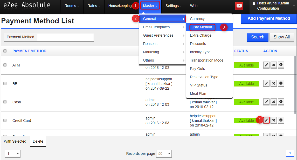Viewport: 297px width, 160px height.
Task: Open the page number selector dropdown
Action: [13, 154]
